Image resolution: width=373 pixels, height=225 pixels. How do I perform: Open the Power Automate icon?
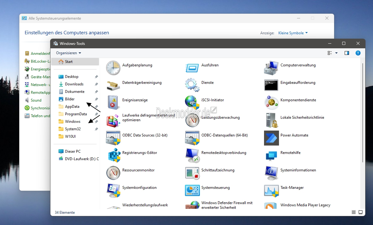point(271,138)
